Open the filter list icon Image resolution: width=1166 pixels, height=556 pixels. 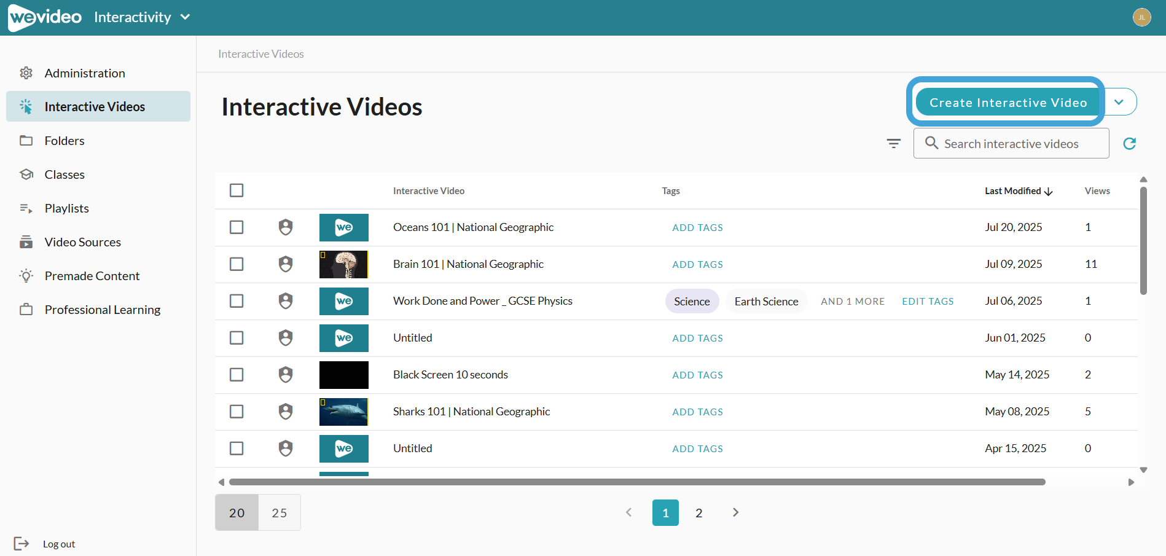coord(893,143)
